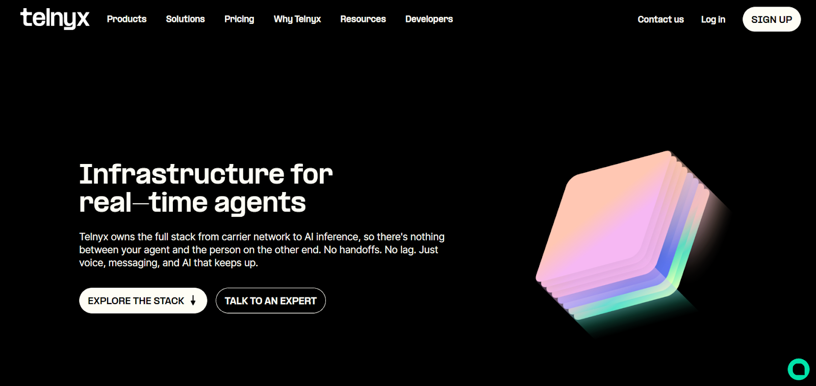This screenshot has height=386, width=816.
Task: Go to Contact us
Action: pyautogui.click(x=660, y=19)
